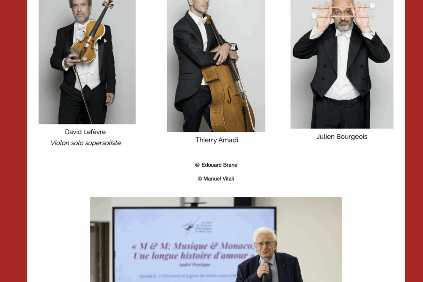Click the microphone held by the speaker
Screen dimensions: 423x282
[x=266, y=270]
